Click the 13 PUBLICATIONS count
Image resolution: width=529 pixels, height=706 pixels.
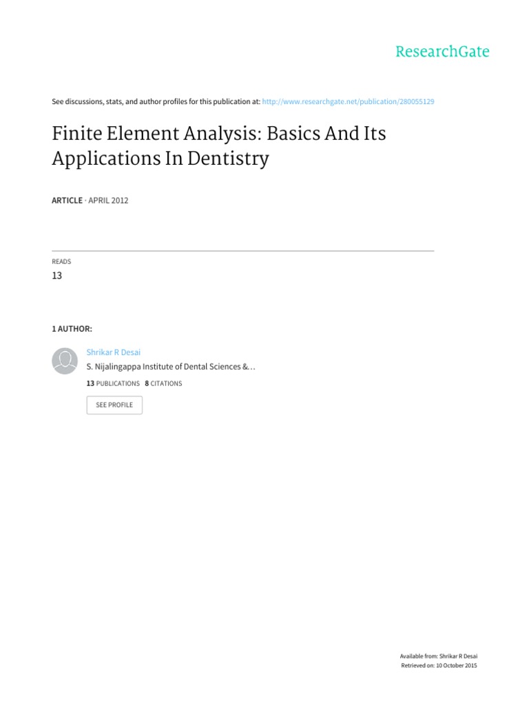tap(113, 383)
